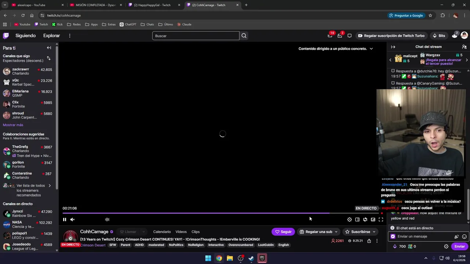Go to the Siguiendo page

[x=25, y=36]
